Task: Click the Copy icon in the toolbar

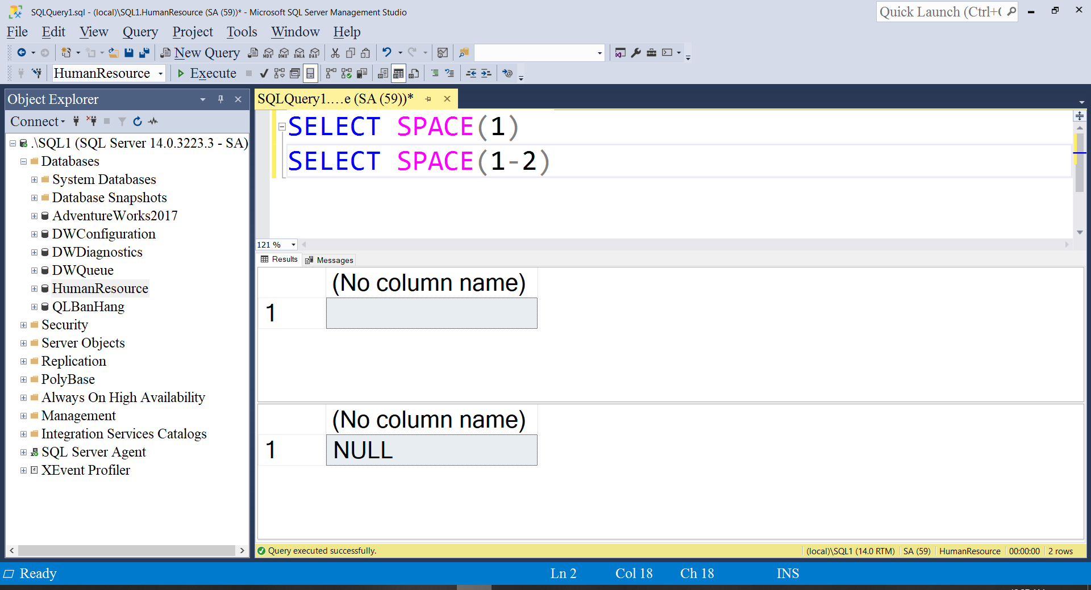Action: coord(351,53)
